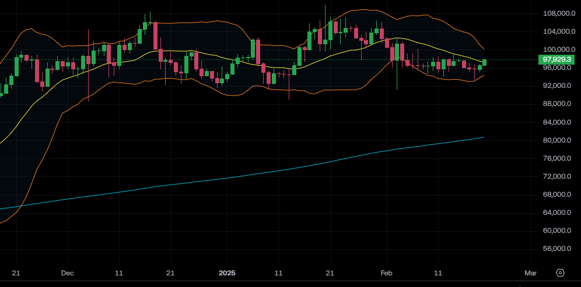Click the Feb label on time axis

pos(387,273)
